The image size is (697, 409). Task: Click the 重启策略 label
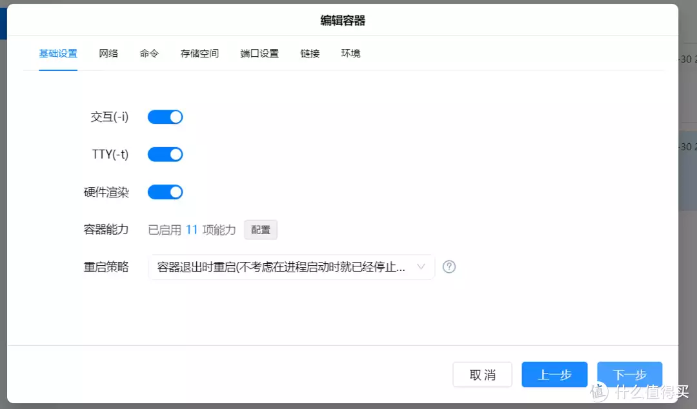click(106, 266)
